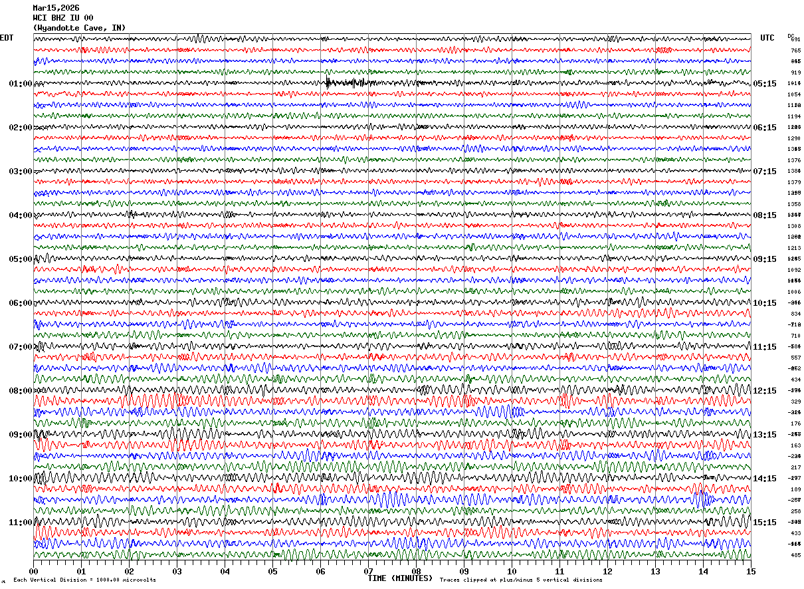Click the 14:15 UTC time label

tap(765, 479)
